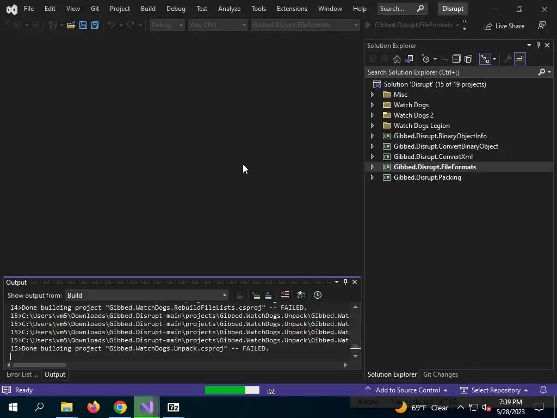
Task: Open the Any CPU platform dropdown
Action: tap(218, 25)
